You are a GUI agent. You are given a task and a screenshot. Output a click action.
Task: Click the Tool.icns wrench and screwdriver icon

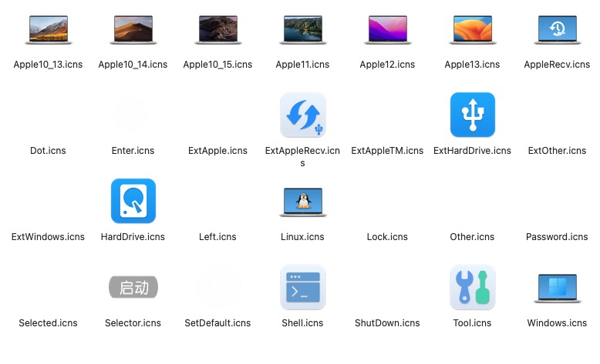coord(472,287)
